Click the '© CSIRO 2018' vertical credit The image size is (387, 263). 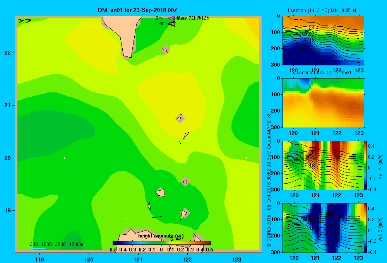(x=269, y=231)
